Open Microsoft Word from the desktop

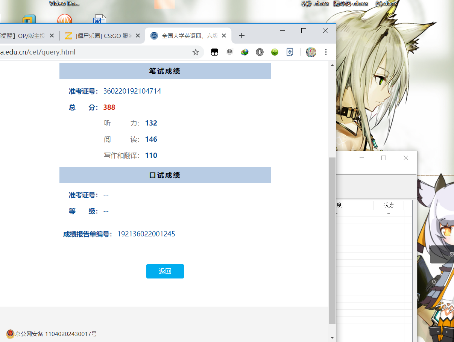point(99,18)
